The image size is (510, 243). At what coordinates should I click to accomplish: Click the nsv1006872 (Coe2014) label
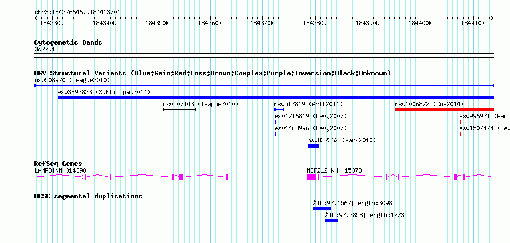tap(429, 104)
